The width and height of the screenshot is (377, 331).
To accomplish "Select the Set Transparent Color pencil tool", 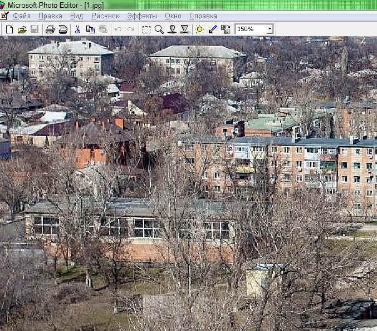I will coord(213,29).
